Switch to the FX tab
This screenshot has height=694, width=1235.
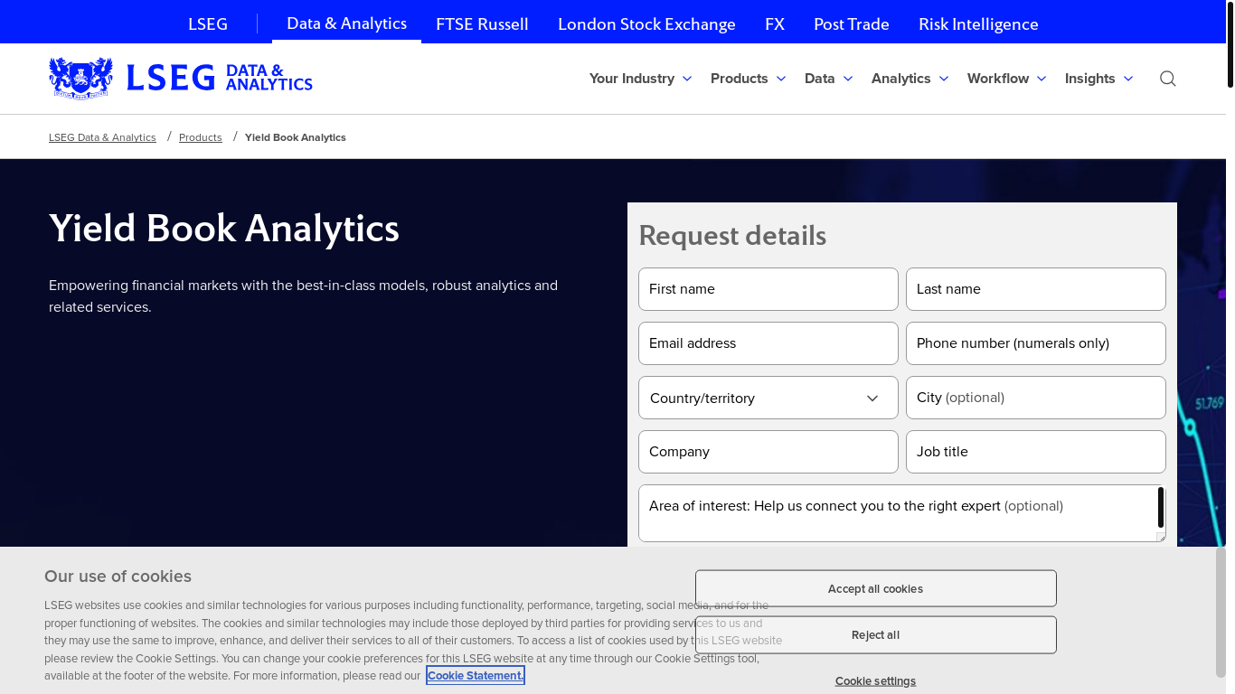tap(775, 23)
